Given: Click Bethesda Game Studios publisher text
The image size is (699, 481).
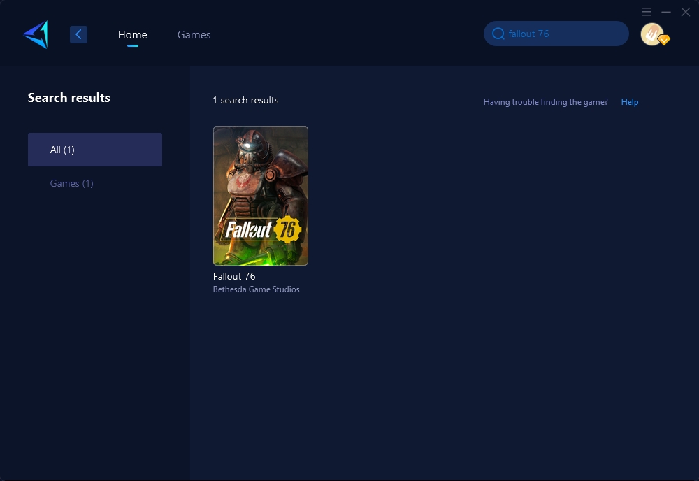Looking at the screenshot, I should click(x=257, y=289).
